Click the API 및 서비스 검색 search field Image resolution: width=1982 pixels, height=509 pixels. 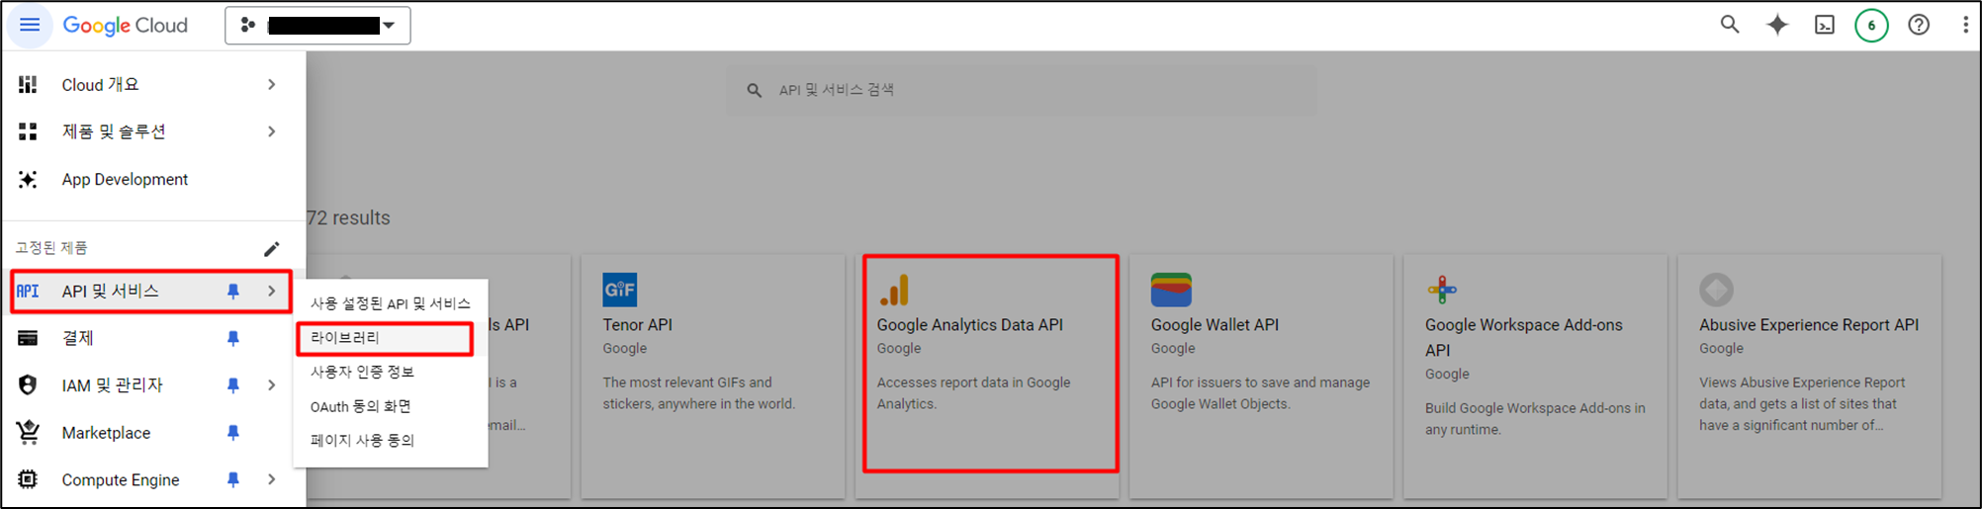(1022, 90)
